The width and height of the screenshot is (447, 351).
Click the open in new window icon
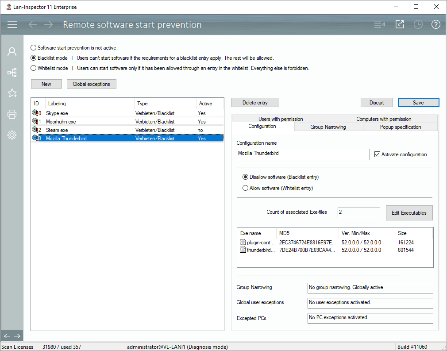(x=400, y=24)
